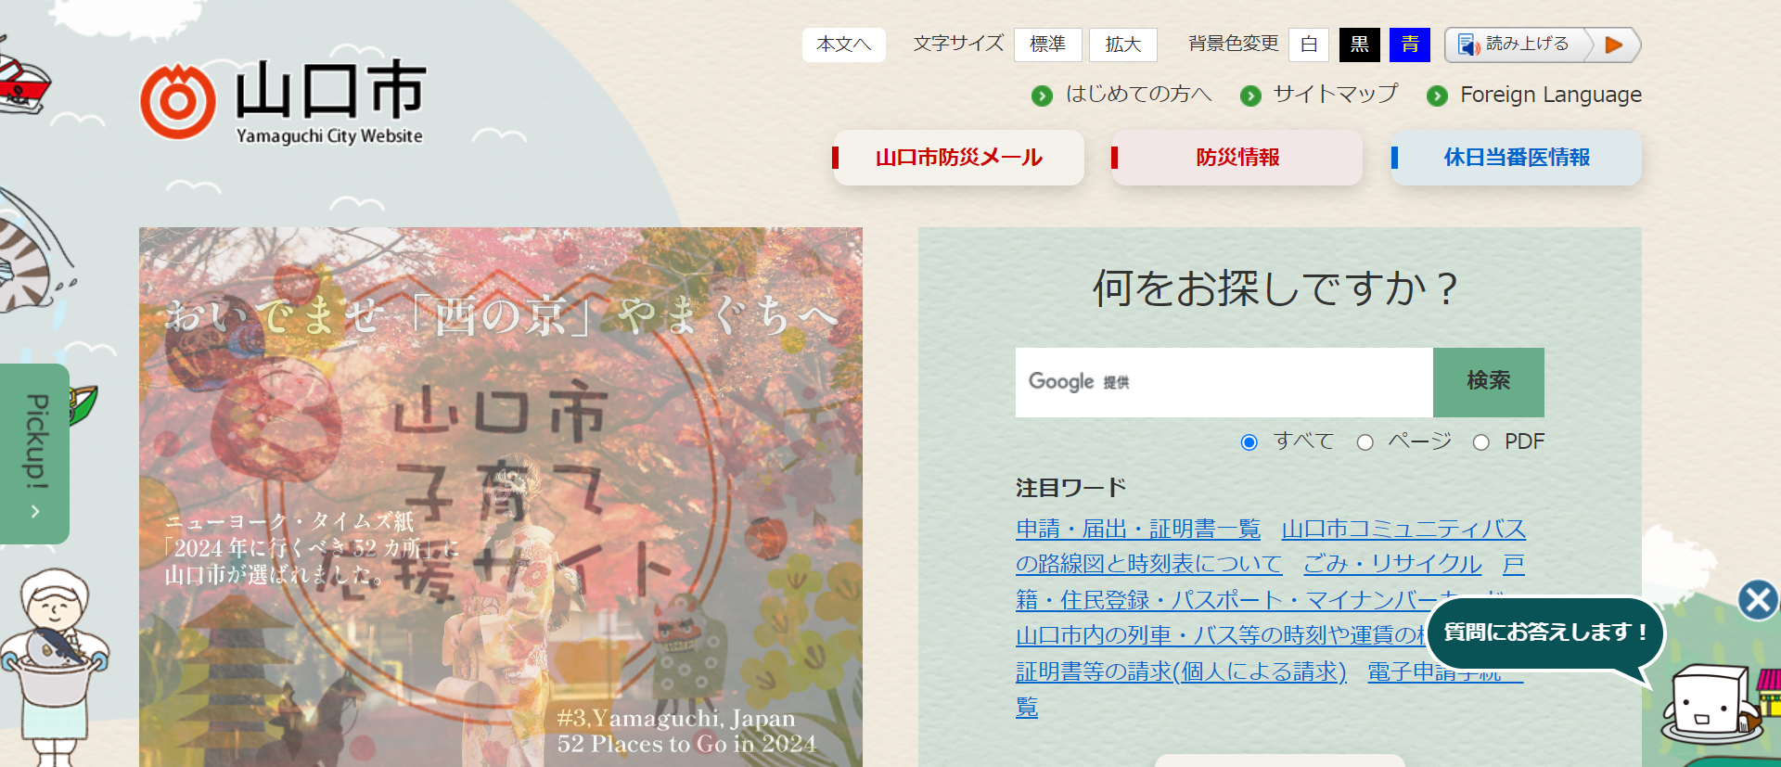Select the ページ search radio button
The width and height of the screenshot is (1781, 767).
pos(1365,442)
